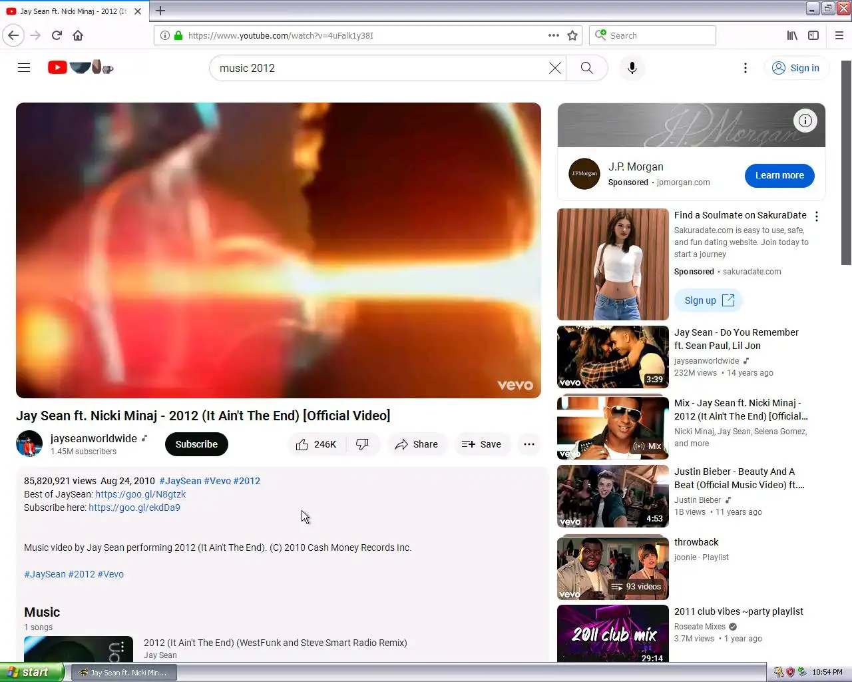Open the Jay Sean - Do You Remember title
Screen dimensions: 852x682
pyautogui.click(x=736, y=339)
